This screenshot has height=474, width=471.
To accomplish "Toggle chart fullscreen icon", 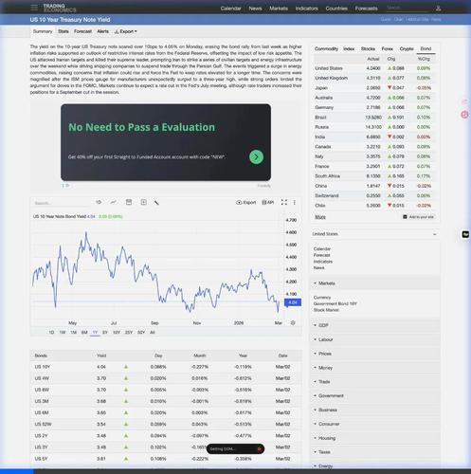I will 284,202.
